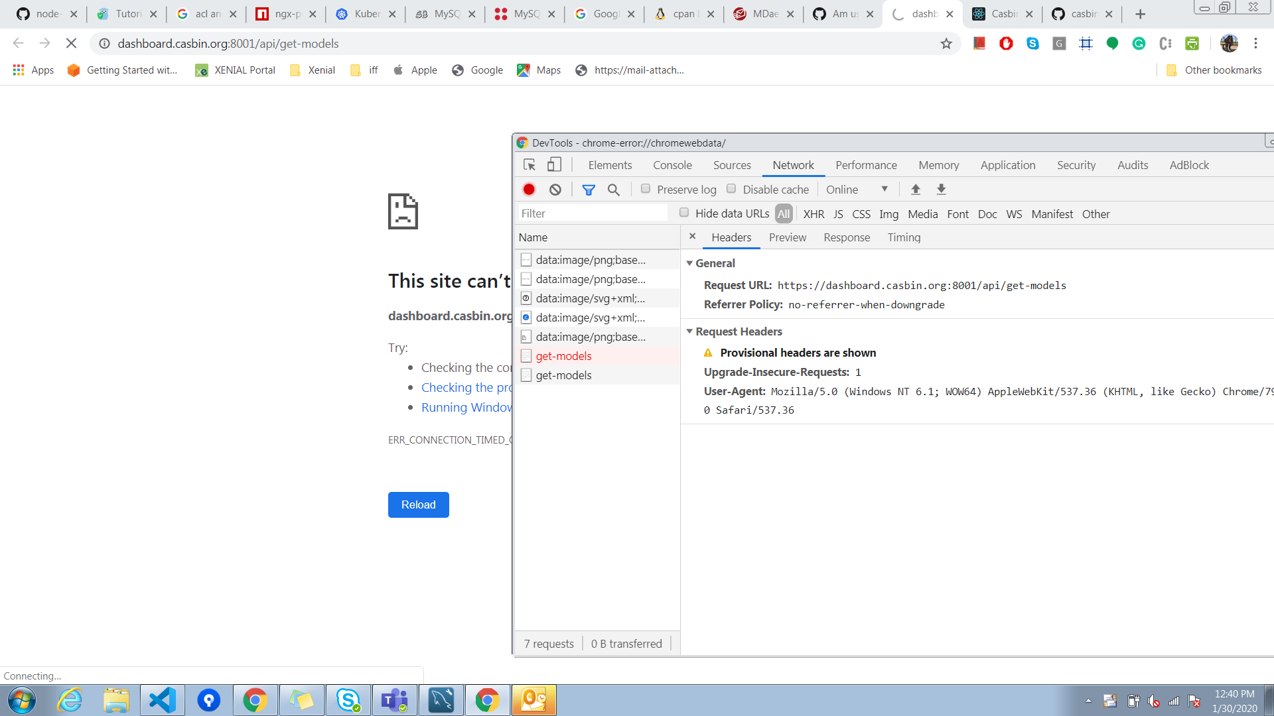Collapse the General section
Viewport: 1274px width, 716px height.
click(x=690, y=263)
